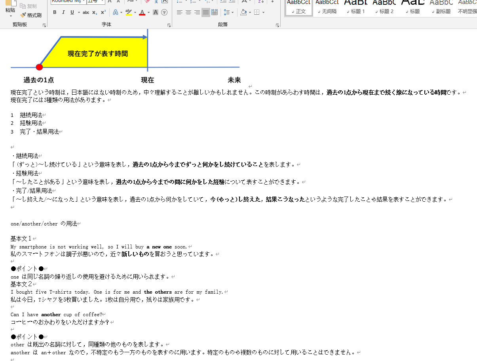
Task: Toggle distributed text alignment
Action: click(214, 12)
